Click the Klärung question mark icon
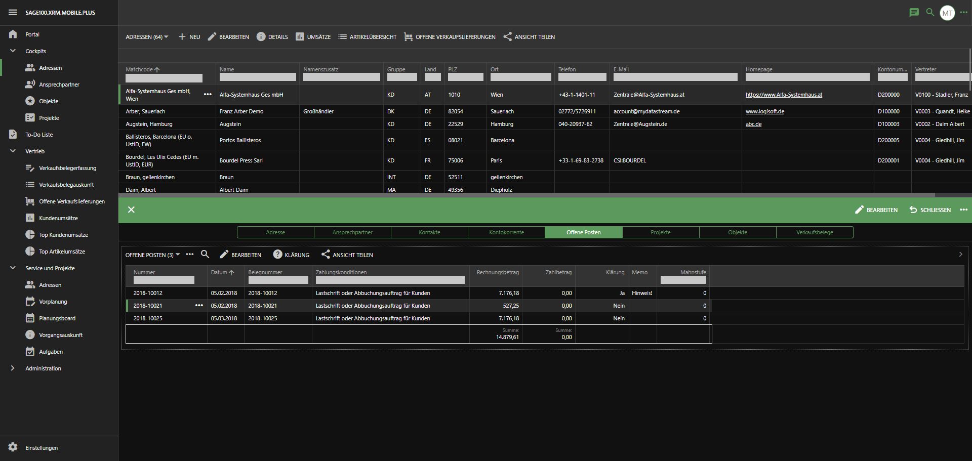This screenshot has width=972, height=461. pos(277,255)
